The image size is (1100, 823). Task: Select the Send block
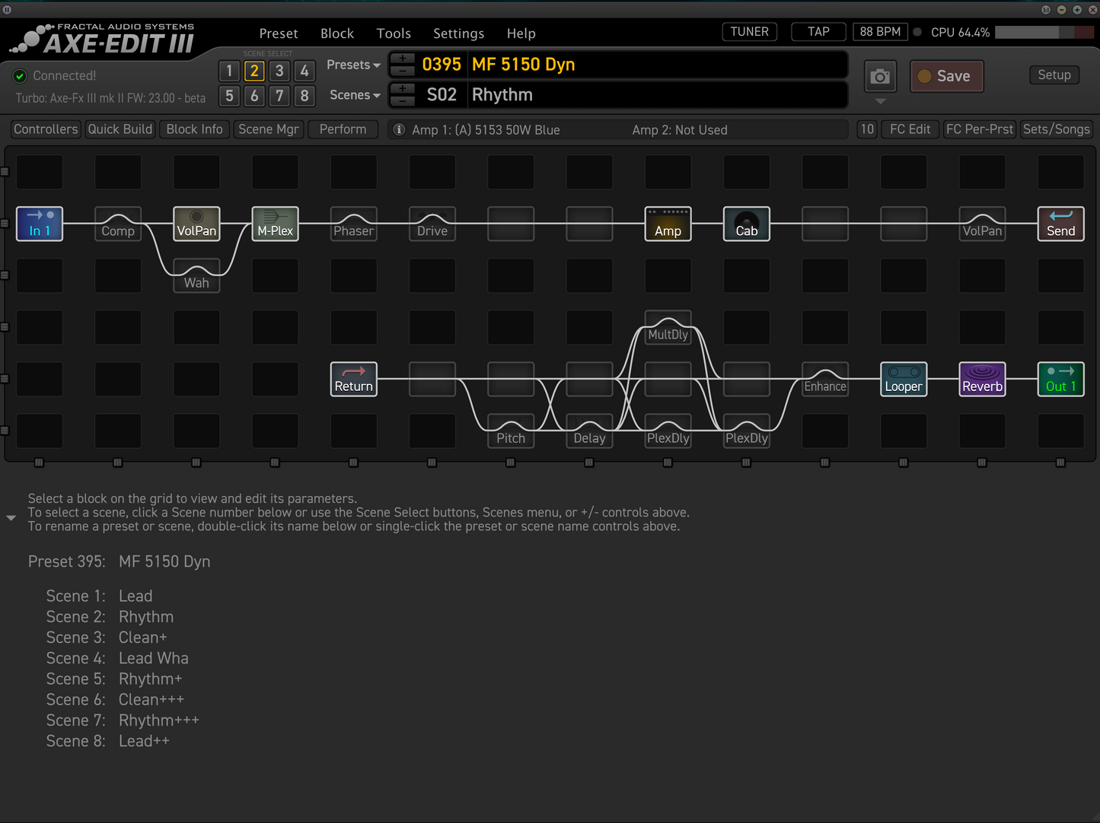1060,224
